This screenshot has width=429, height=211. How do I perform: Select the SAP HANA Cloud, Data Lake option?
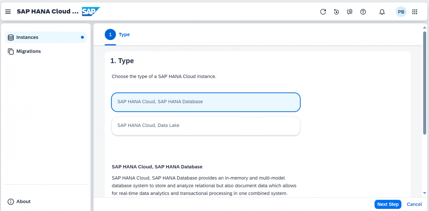pyautogui.click(x=206, y=126)
